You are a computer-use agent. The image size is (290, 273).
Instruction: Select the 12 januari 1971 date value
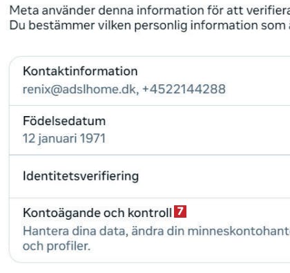pyautogui.click(x=64, y=139)
